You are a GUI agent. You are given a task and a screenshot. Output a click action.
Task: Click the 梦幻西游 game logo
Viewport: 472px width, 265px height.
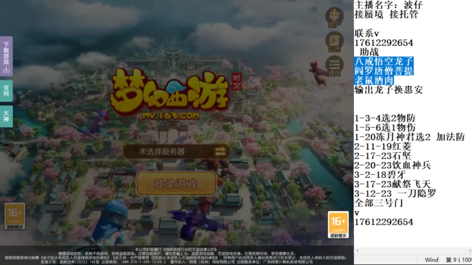[169, 93]
